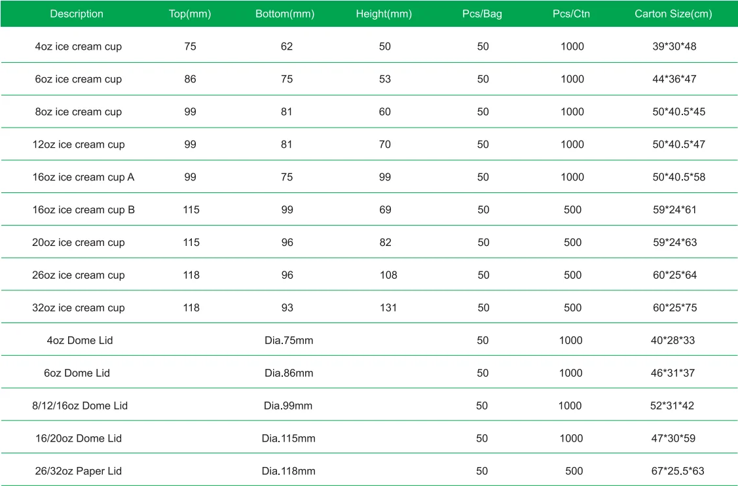Click the 8/12/16oz Dome Lid description
Image resolution: width=738 pixels, height=486 pixels.
(x=80, y=406)
